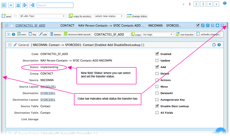Screen dimensions: 230x136
Task: Click the Search input field
Action: 55,5
